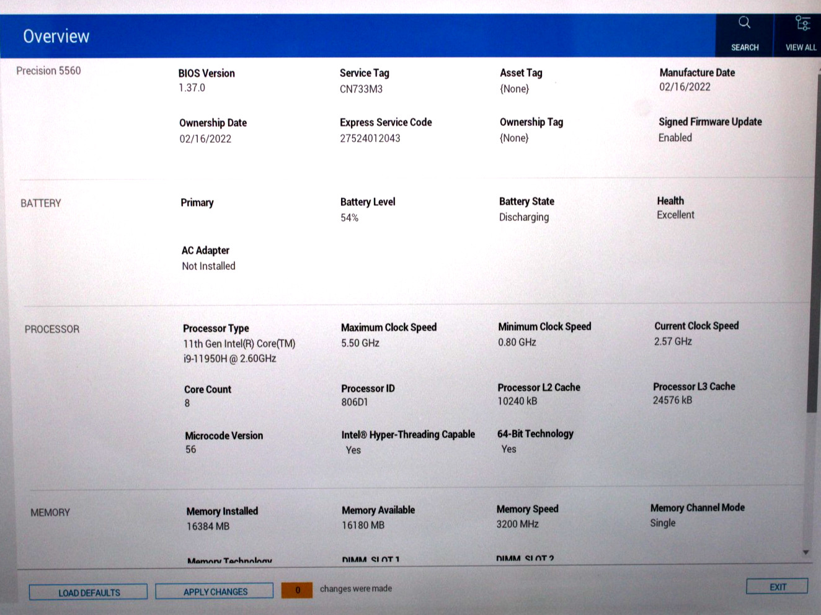Open the View All settings icon
Screen dimensions: 821x615
tap(802, 24)
